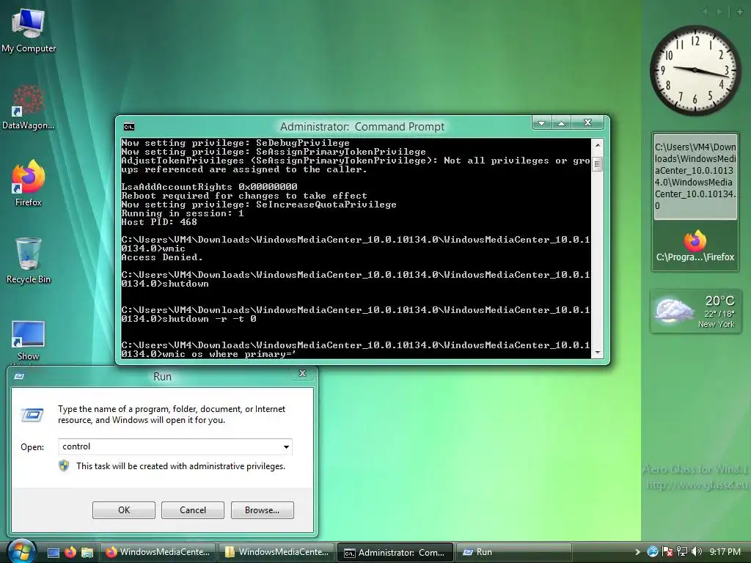Launch Firefox from the quick launch bar
The height and width of the screenshot is (563, 751).
(70, 552)
